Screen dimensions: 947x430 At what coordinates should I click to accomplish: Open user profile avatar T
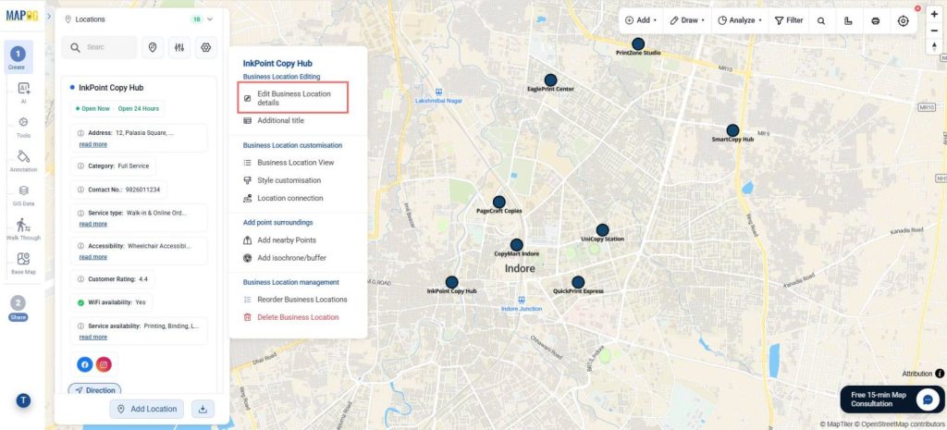23,399
